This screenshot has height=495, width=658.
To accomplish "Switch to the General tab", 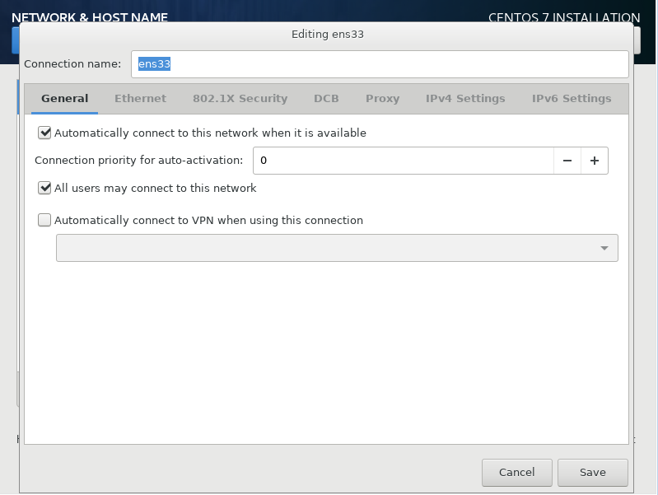I will 64,98.
